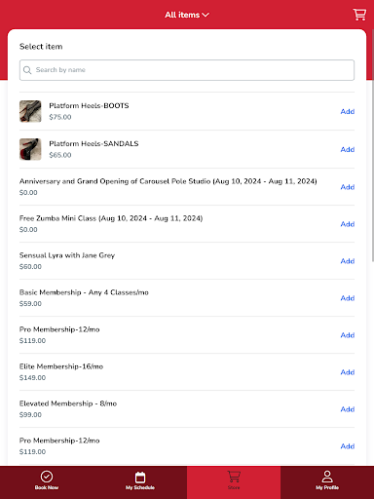Add Sensual Lyra with Jane Grey
Image resolution: width=374 pixels, height=499 pixels.
point(348,261)
